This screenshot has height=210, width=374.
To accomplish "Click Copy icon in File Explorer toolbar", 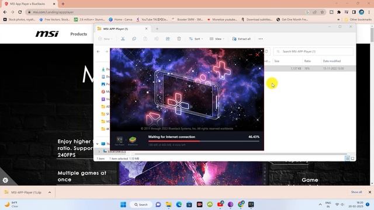I will click(134, 39).
